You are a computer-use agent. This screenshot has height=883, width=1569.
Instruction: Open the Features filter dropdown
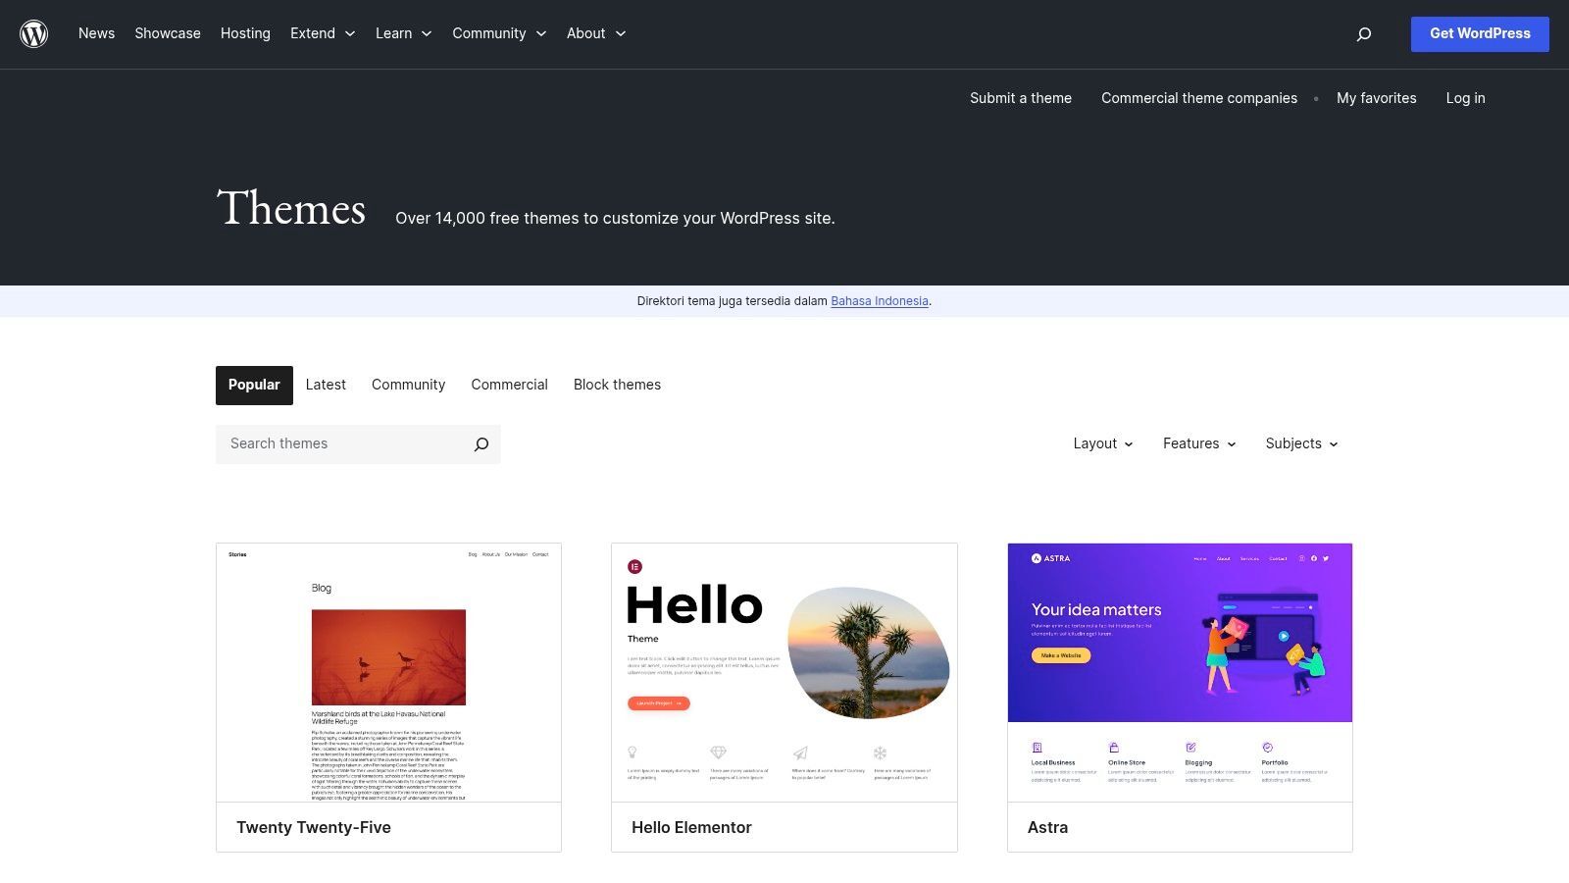click(1198, 443)
